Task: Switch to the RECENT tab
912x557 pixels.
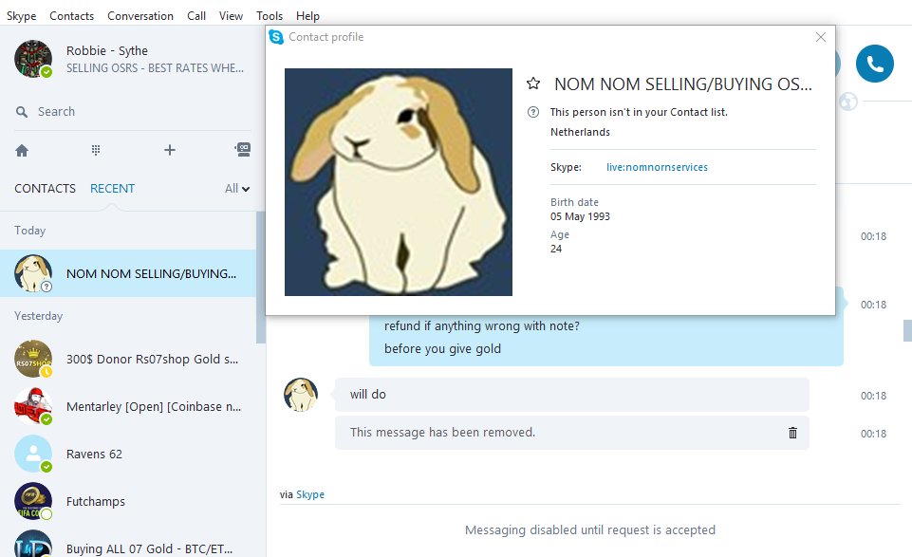Action: coord(112,189)
